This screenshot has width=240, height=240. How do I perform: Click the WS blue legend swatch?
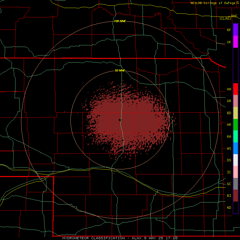235,148
